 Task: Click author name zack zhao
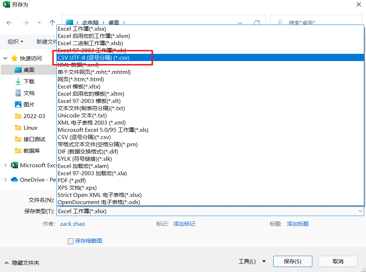point(72,224)
